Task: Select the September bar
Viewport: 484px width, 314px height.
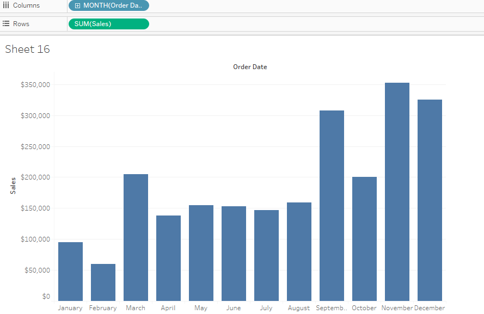Action: [x=332, y=205]
